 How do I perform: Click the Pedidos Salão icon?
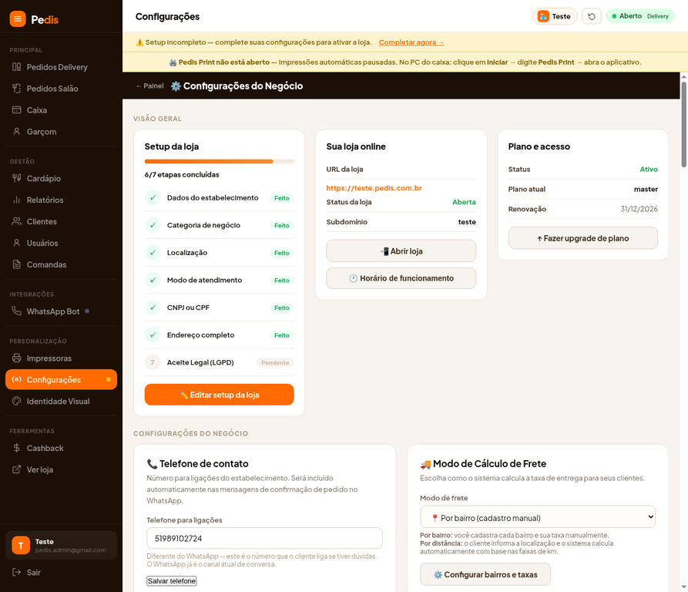point(17,88)
